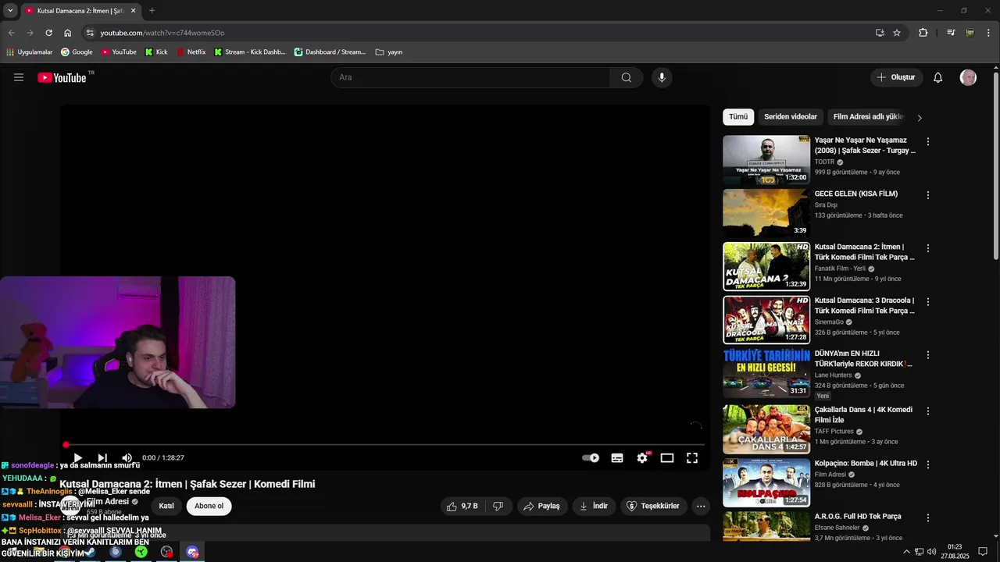Open OBS Studio from the taskbar
This screenshot has height=562, width=1000.
pyautogui.click(x=166, y=552)
